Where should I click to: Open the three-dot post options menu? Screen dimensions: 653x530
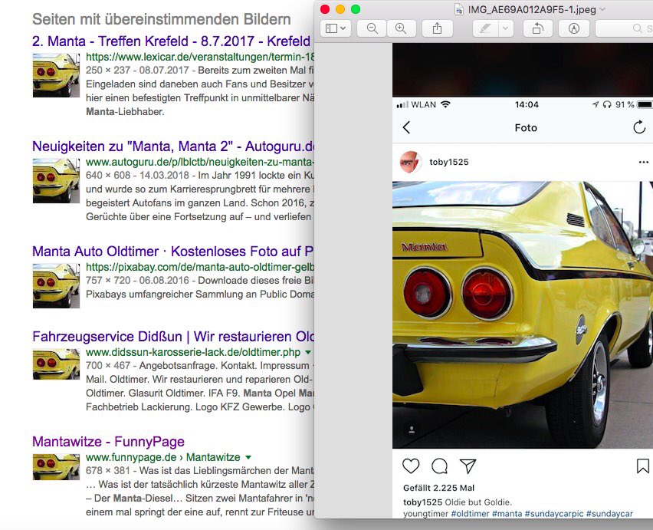coord(644,162)
